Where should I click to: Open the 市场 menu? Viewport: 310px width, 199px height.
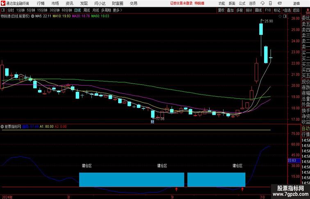(55, 3)
